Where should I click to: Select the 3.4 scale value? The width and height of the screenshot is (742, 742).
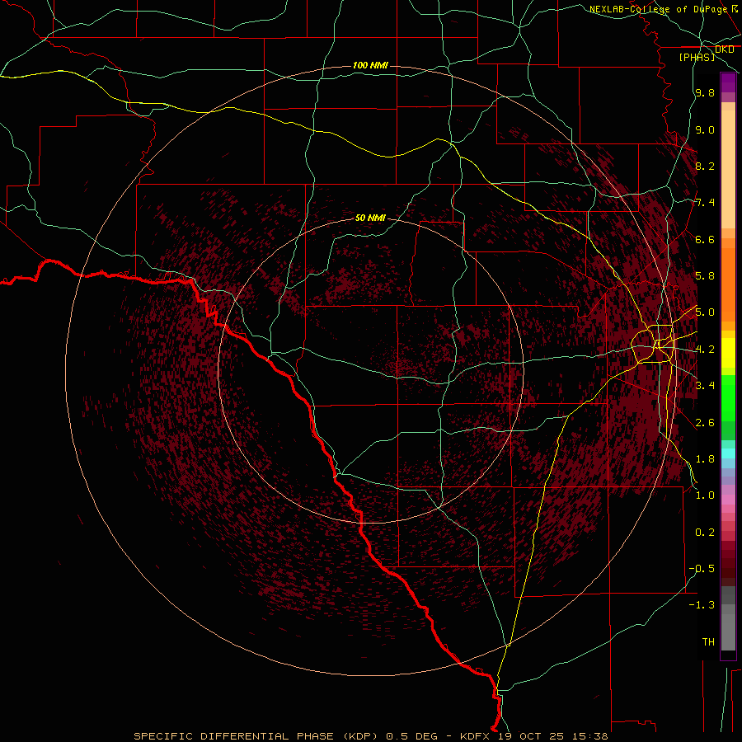pyautogui.click(x=705, y=386)
